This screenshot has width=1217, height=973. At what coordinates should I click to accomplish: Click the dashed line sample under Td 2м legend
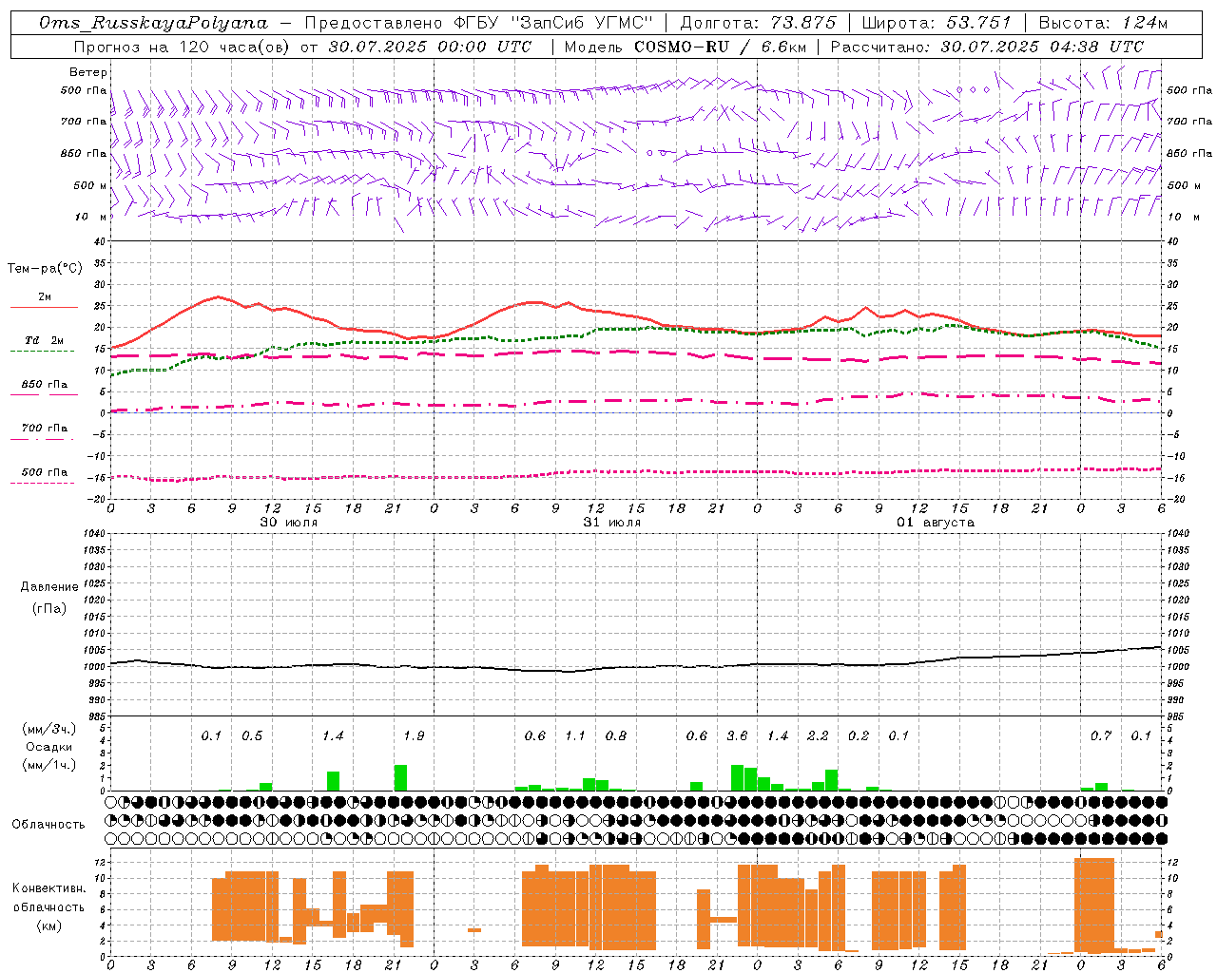pyautogui.click(x=42, y=352)
